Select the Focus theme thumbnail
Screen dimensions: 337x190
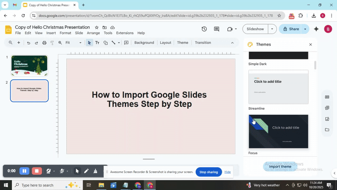tap(278, 131)
